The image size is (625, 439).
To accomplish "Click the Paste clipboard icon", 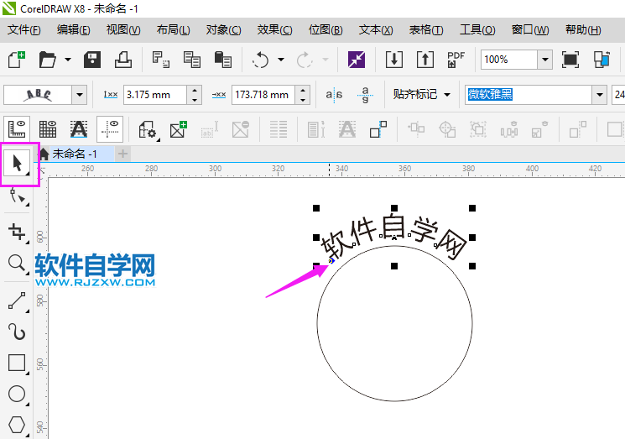I will pos(223,60).
